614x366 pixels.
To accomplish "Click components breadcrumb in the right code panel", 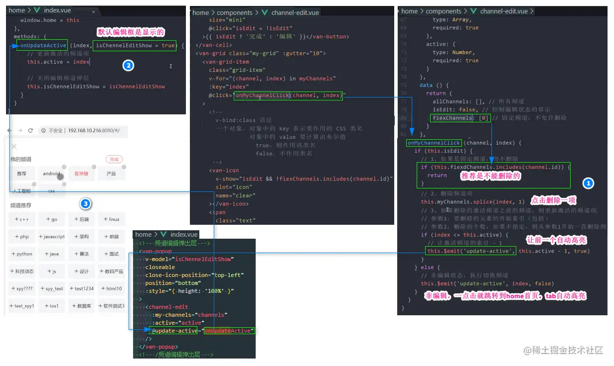I will pyautogui.click(x=443, y=11).
